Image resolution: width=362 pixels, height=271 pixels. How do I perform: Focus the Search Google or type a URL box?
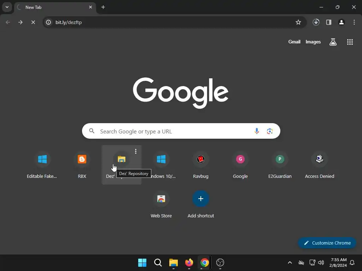coord(181,131)
